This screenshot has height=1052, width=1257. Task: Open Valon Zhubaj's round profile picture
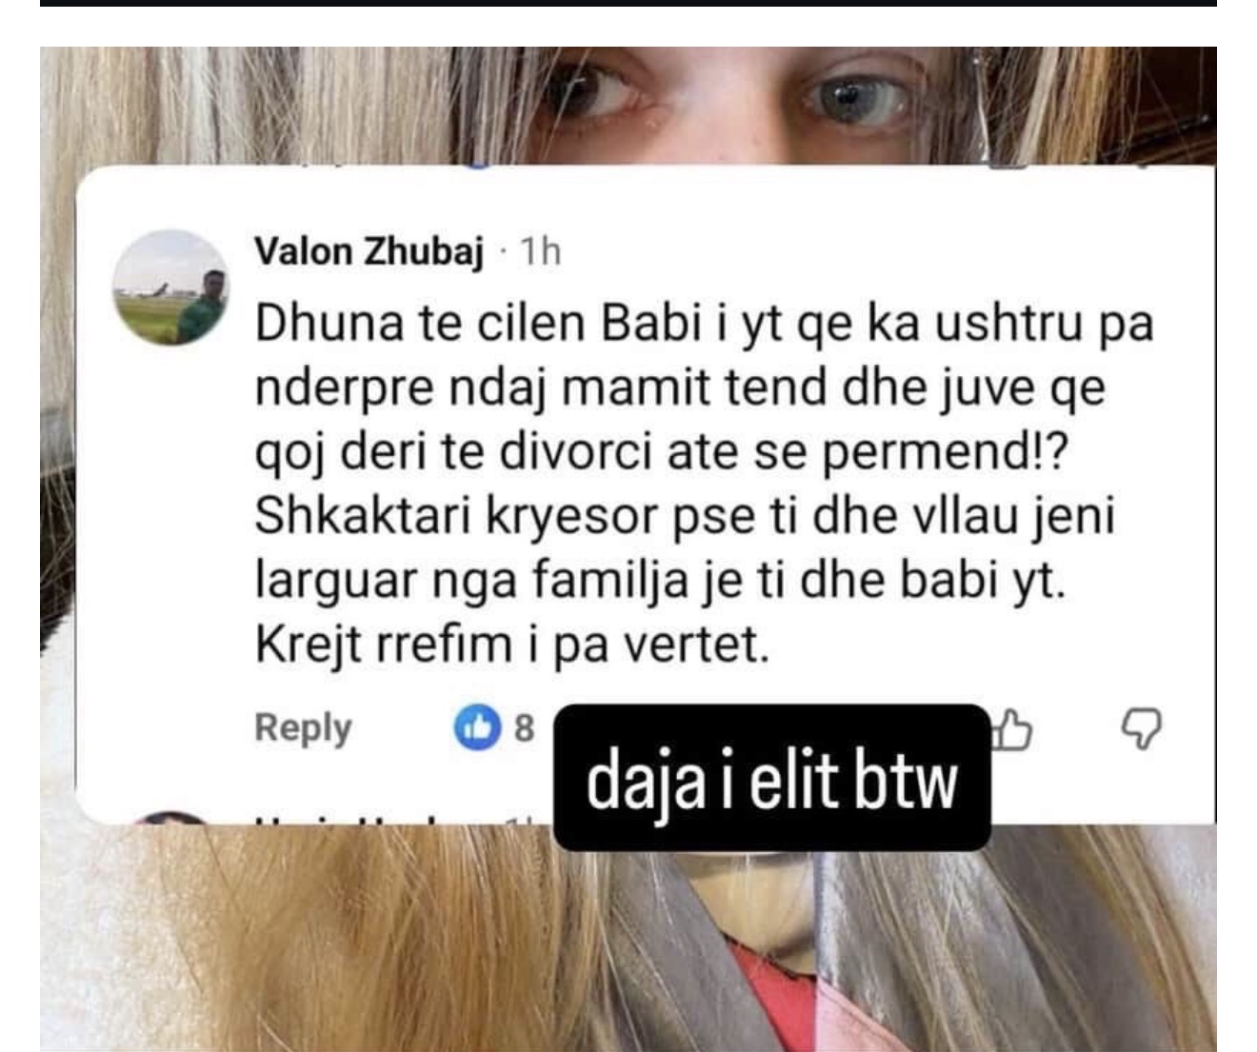(x=170, y=288)
